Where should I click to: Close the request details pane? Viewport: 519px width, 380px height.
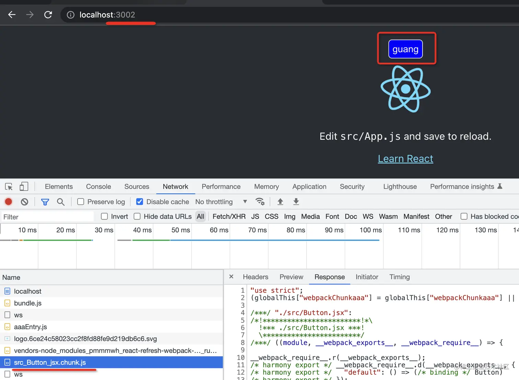(231, 277)
